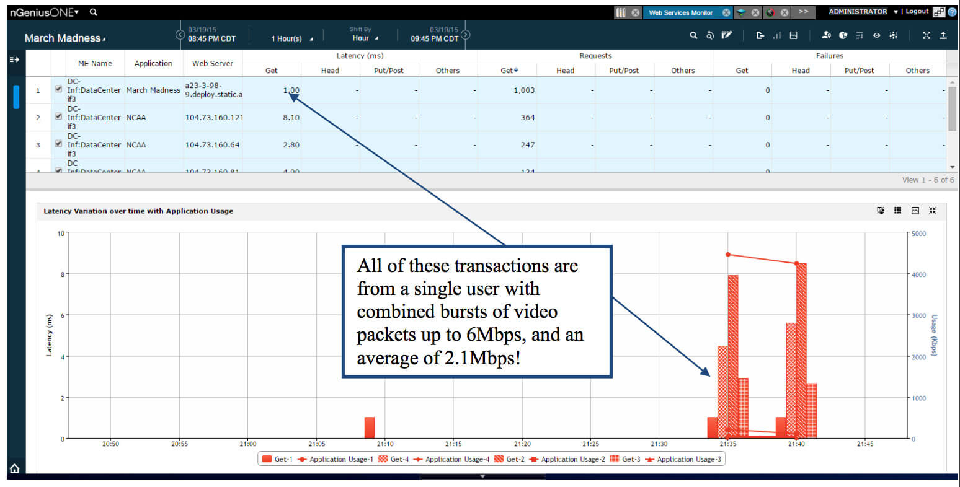
Task: Toggle the Get-3 series in the chart legend
Action: coord(625,459)
